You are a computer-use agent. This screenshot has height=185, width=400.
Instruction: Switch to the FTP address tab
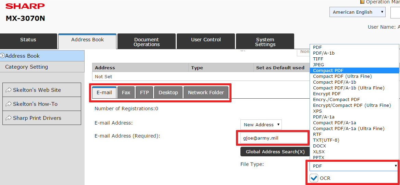pyautogui.click(x=145, y=92)
